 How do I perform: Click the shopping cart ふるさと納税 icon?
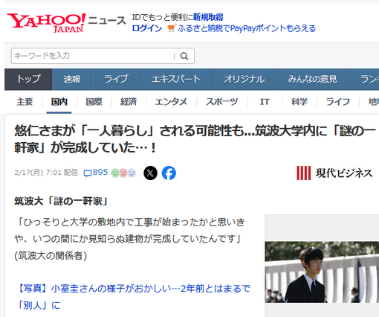(x=172, y=28)
